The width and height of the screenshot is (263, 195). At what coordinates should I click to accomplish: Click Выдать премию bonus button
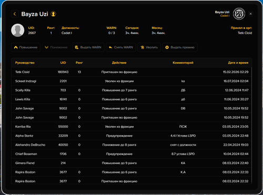(x=180, y=47)
